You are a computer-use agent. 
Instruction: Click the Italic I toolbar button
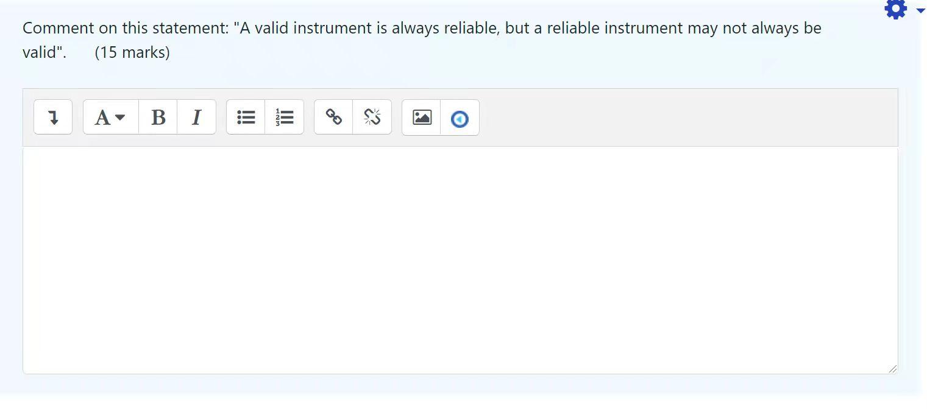pos(196,117)
